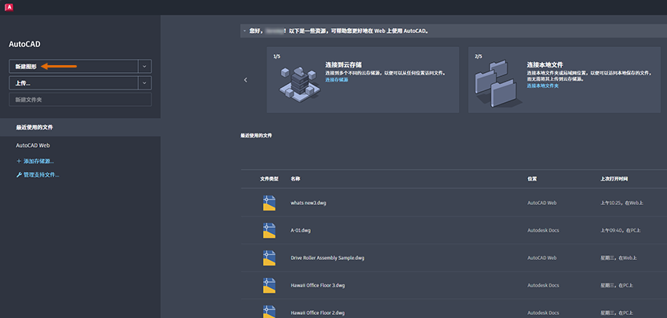Image resolution: width=667 pixels, height=318 pixels.
Task: Open A-01.dwg
Action: pyautogui.click(x=301, y=230)
